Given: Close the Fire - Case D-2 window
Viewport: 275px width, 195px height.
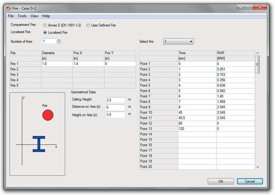Looking at the screenshot, I should pyautogui.click(x=260, y=7).
